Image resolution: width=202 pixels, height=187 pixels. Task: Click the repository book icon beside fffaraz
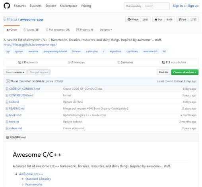[5, 20]
